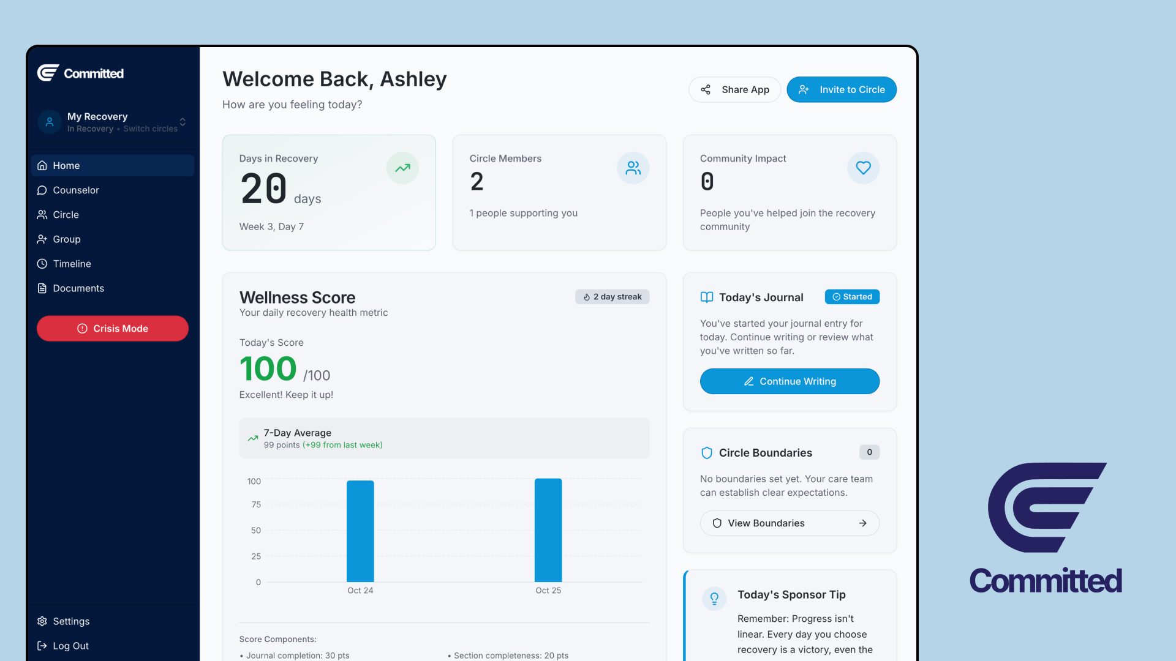Click the lightbulb icon beside Today's Sponsor Tip
The width and height of the screenshot is (1176, 661).
714,598
